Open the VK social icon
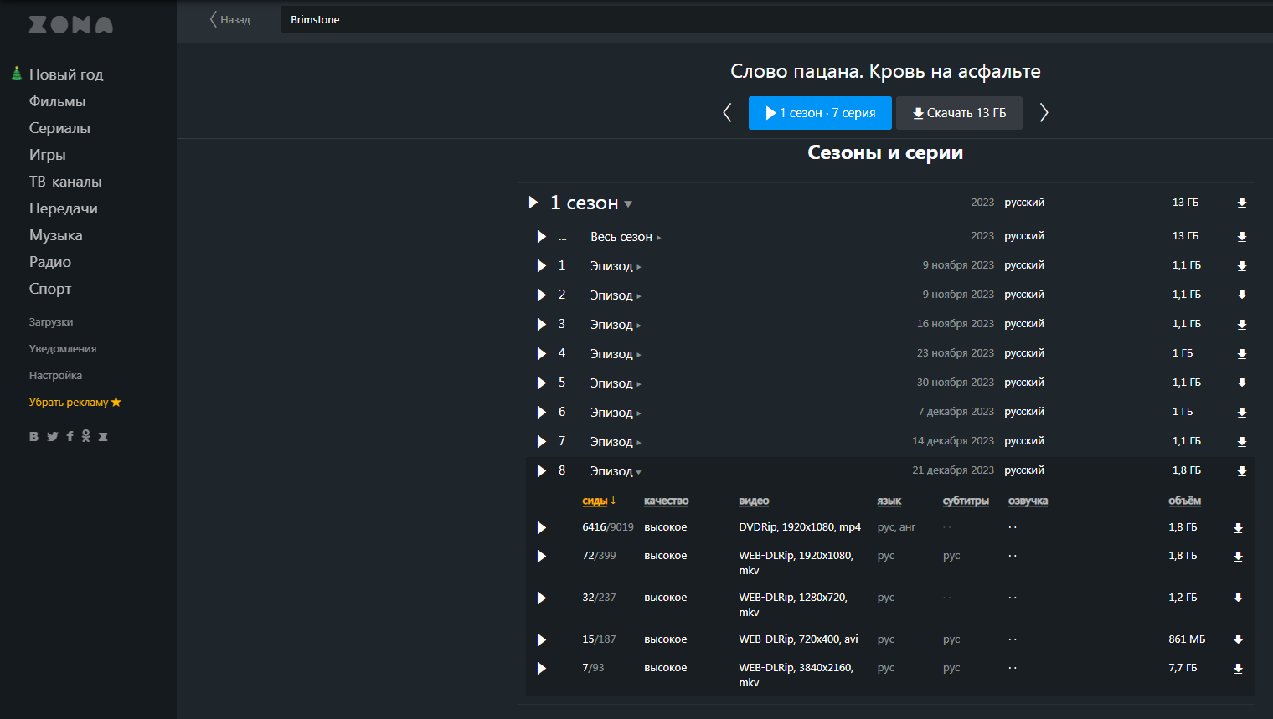This screenshot has height=719, width=1273. pyautogui.click(x=33, y=436)
